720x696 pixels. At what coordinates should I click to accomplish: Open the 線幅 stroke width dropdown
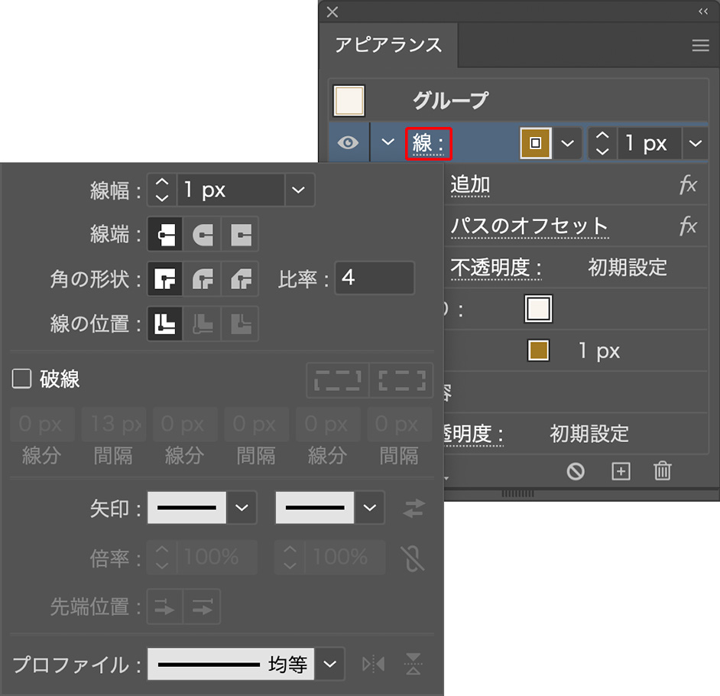click(298, 190)
